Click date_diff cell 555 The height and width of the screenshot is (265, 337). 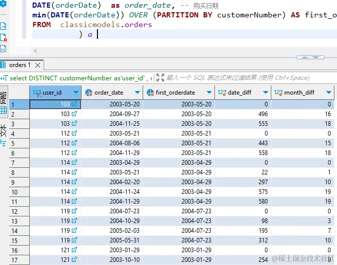pyautogui.click(x=243, y=124)
